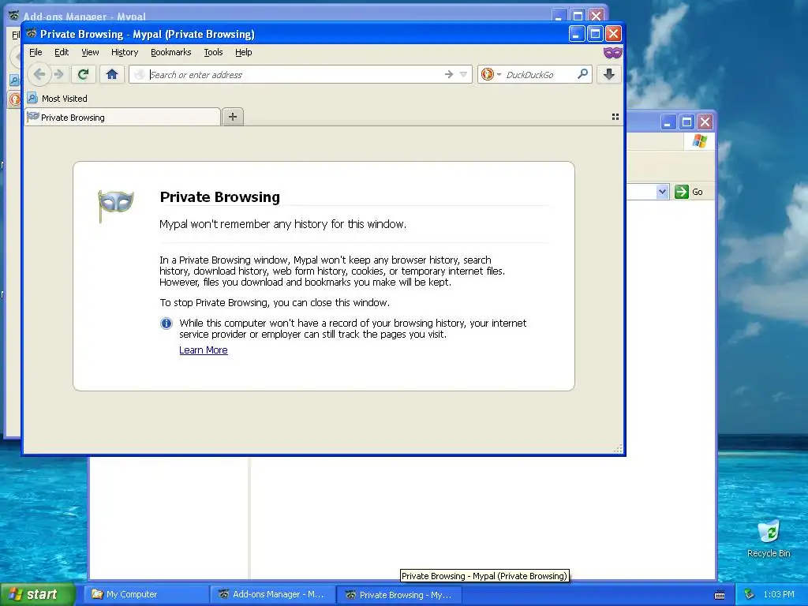Minimize the My Computer window
This screenshot has height=606, width=808.
(668, 122)
